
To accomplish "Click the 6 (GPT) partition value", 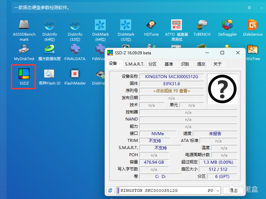I will [x=222, y=177].
